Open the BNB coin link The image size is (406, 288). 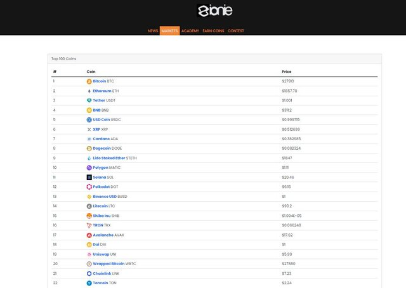(x=96, y=110)
